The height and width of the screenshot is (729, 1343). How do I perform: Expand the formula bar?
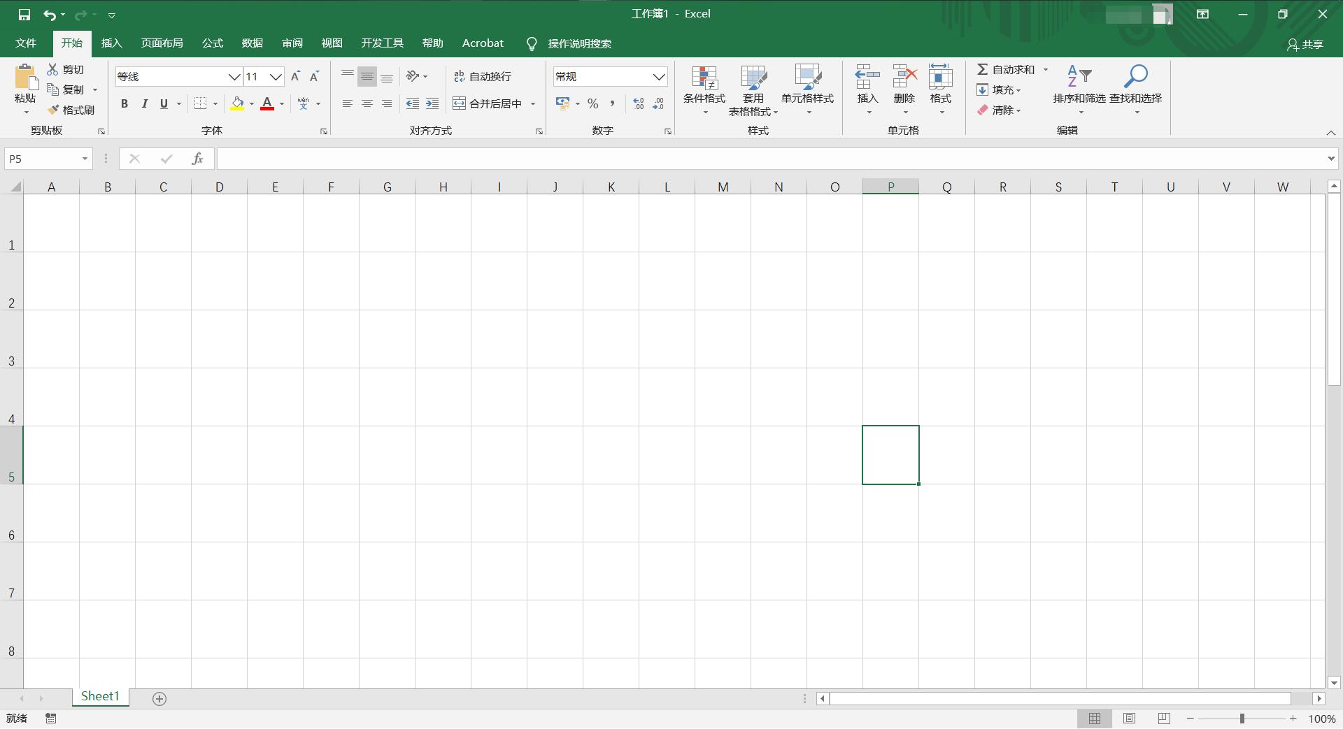click(x=1331, y=159)
